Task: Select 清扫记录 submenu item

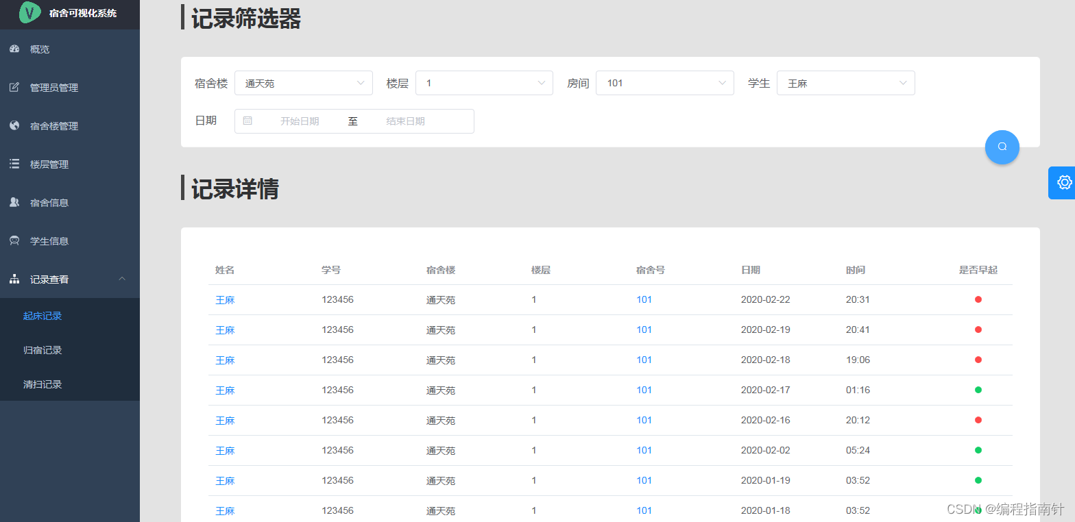Action: [70, 384]
